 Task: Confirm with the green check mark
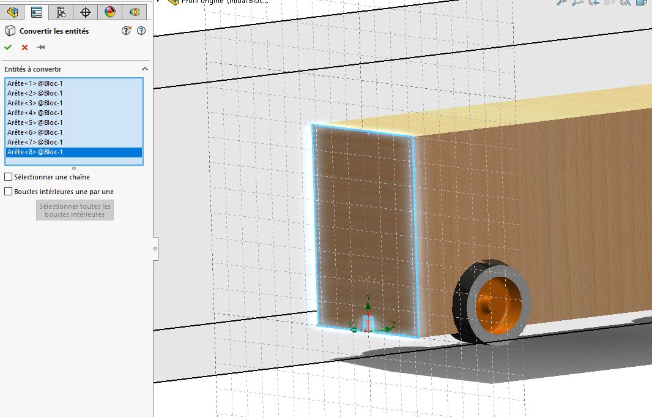point(8,47)
